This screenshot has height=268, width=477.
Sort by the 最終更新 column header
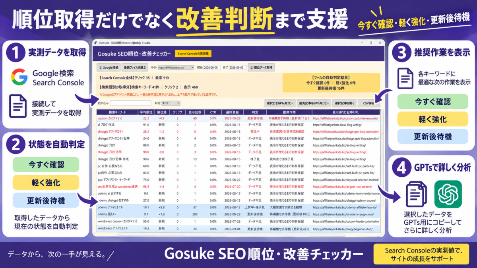pos(233,112)
